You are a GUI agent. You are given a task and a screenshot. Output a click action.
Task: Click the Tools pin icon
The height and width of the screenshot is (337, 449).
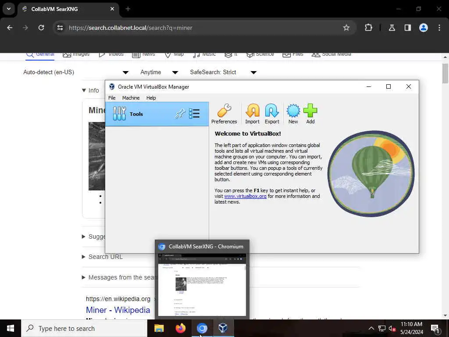point(180,114)
